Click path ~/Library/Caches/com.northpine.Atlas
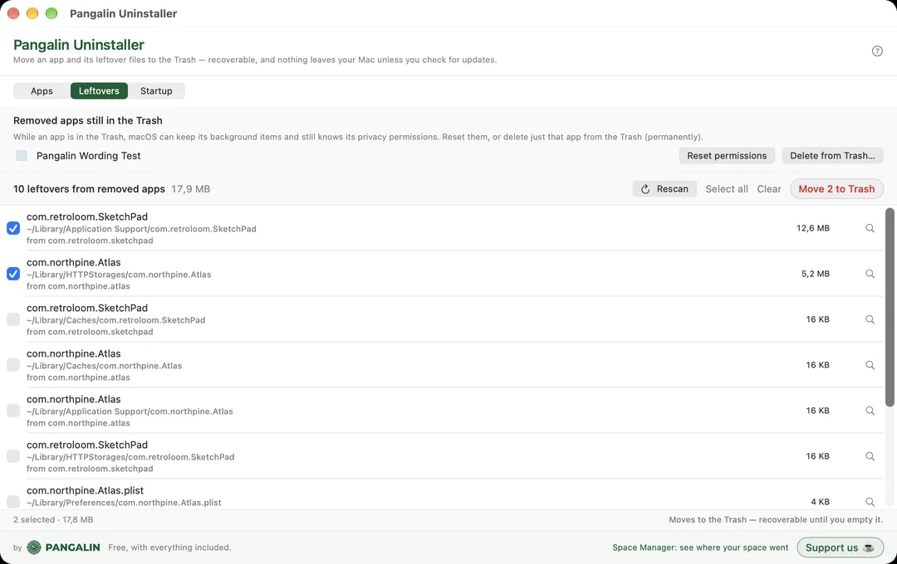The image size is (897, 564). click(104, 366)
